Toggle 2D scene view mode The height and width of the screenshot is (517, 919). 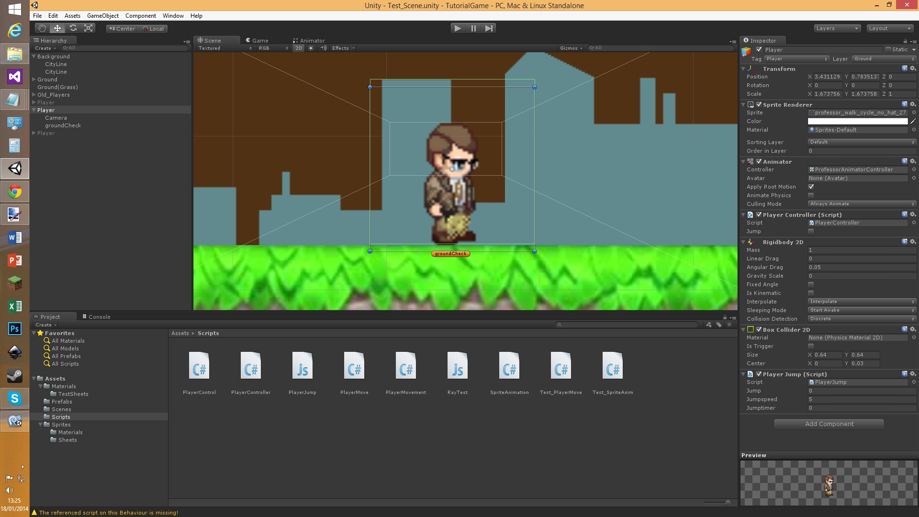pyautogui.click(x=299, y=48)
